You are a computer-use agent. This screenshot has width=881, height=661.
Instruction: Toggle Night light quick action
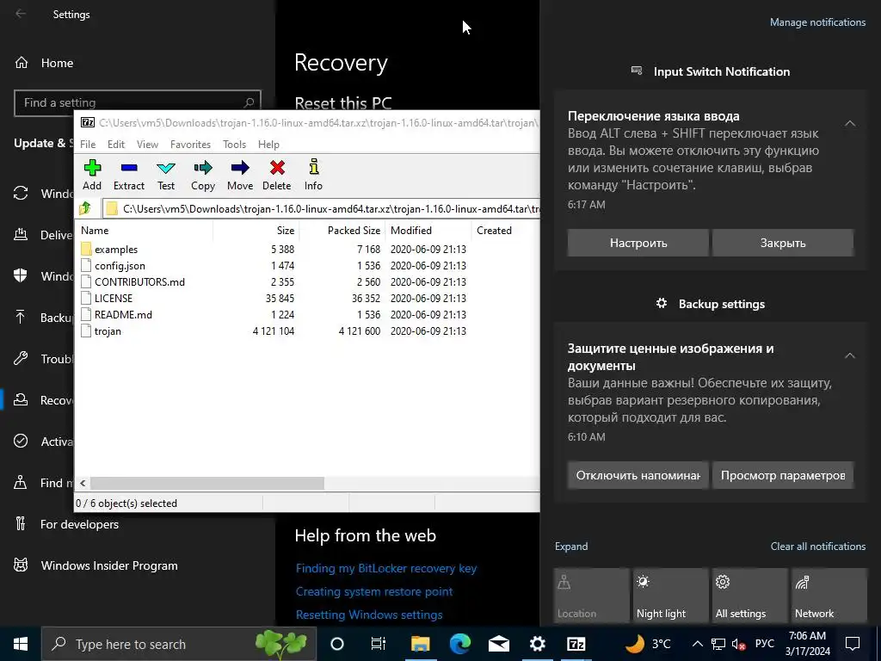pos(670,595)
